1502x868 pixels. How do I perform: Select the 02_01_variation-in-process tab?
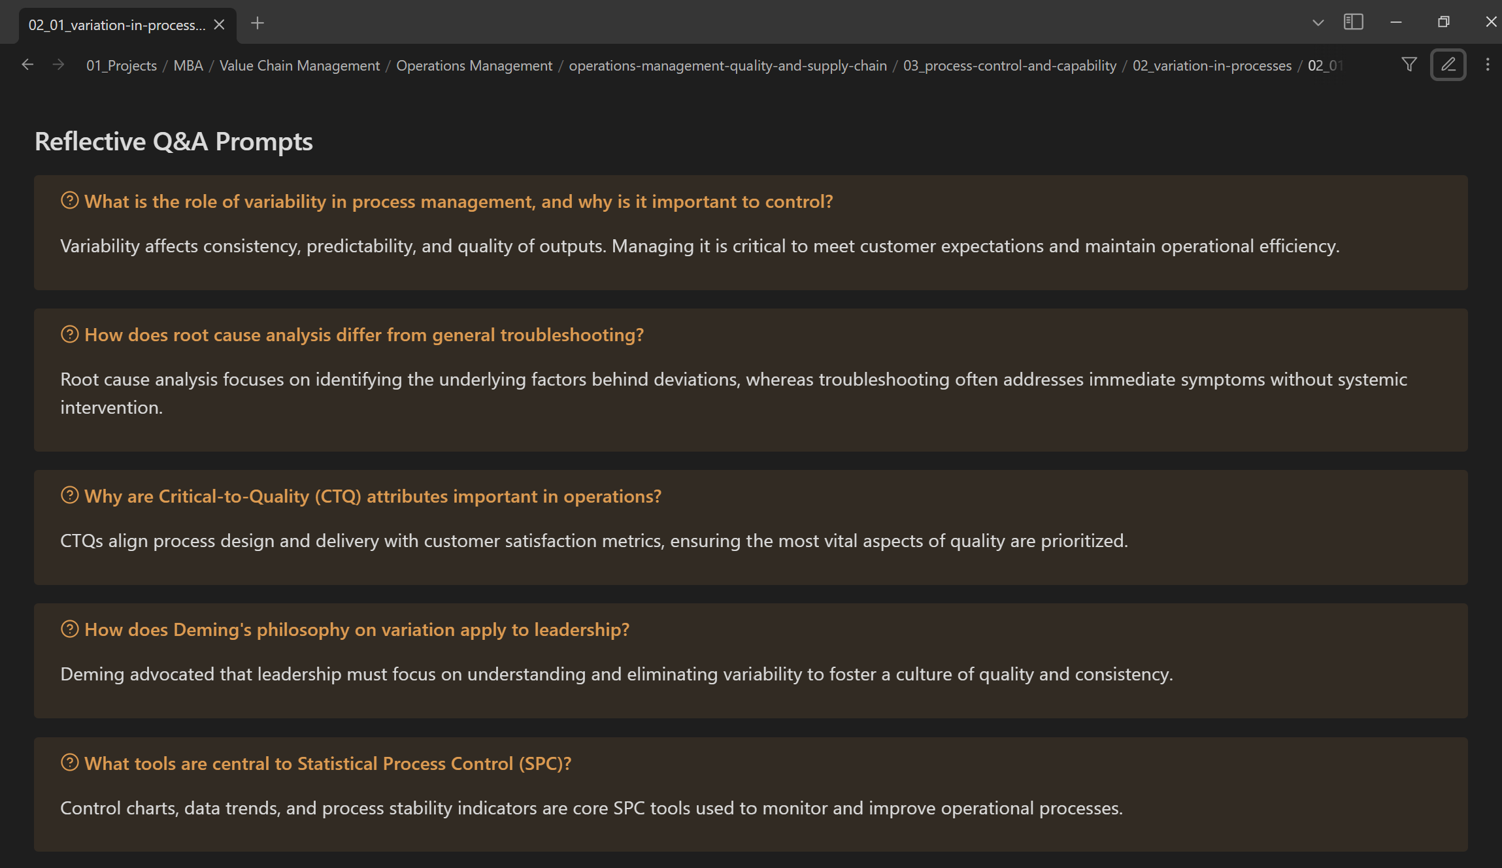116,25
